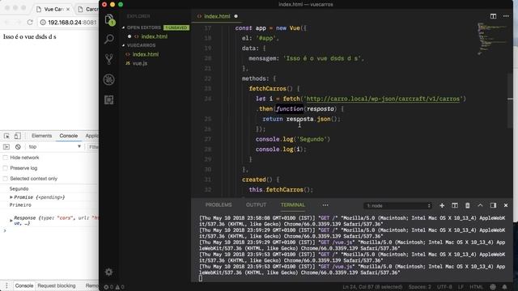Switch to the Vue Carros browser tab
518x291 pixels.
(53, 9)
